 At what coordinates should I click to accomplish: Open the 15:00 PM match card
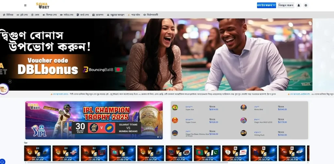[x=122, y=153]
